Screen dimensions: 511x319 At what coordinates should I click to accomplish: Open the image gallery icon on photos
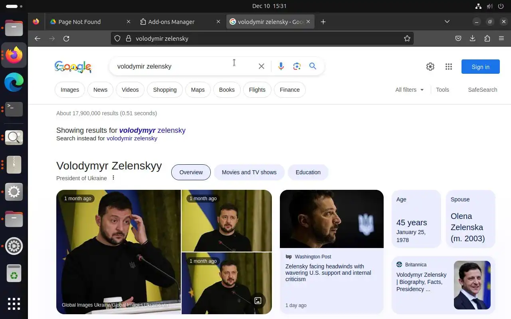point(258,301)
